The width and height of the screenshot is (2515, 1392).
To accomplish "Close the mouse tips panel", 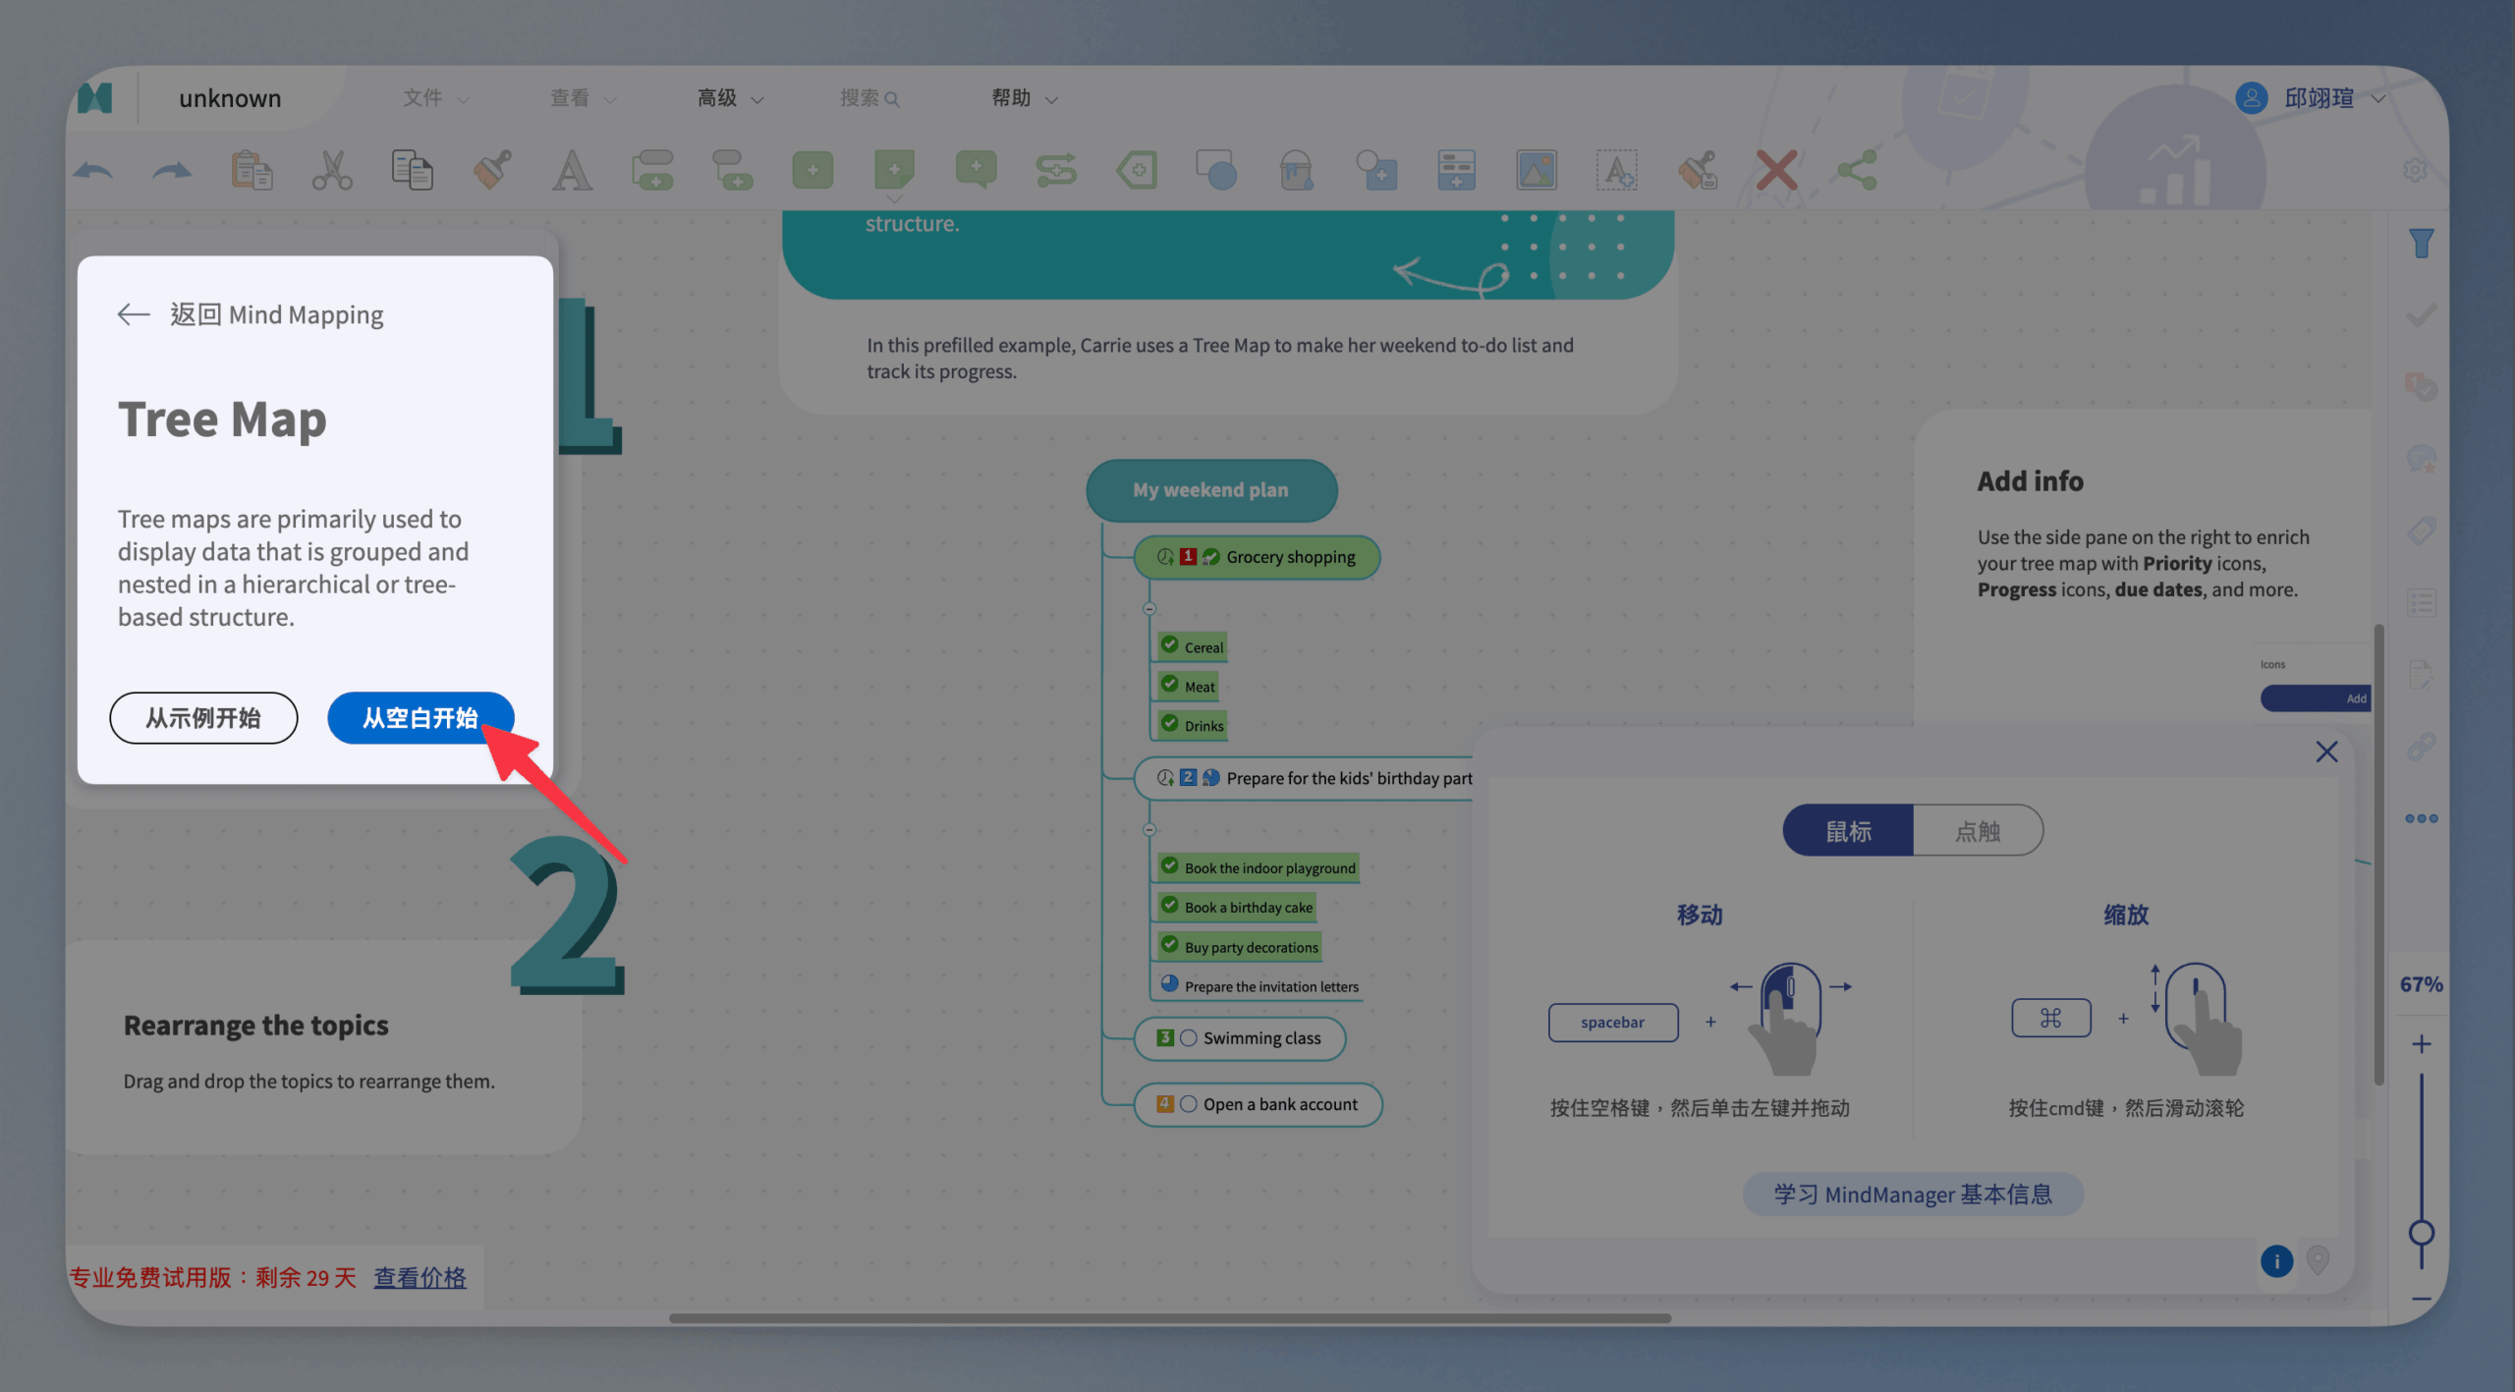I will (x=2325, y=752).
